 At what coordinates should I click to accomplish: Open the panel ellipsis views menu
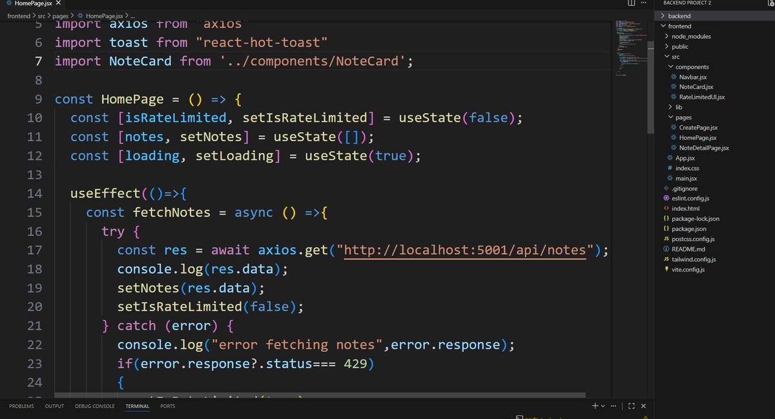click(612, 406)
